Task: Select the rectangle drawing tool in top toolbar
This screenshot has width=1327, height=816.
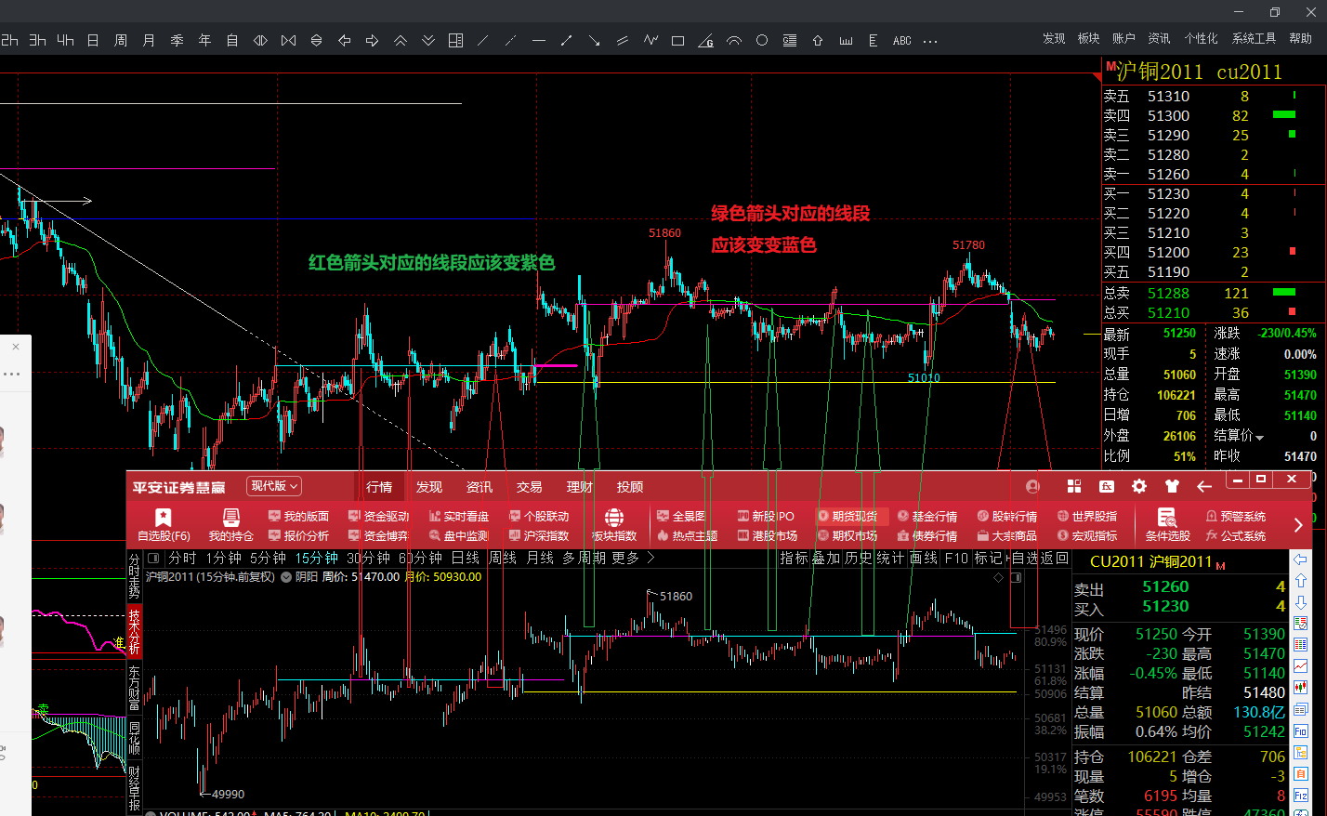Action: pos(677,41)
